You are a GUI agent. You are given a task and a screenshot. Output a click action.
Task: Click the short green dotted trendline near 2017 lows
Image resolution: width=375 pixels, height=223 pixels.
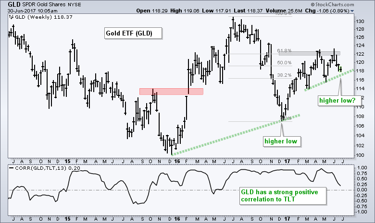click(329, 80)
